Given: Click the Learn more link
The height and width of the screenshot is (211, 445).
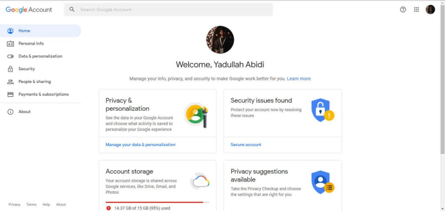Looking at the screenshot, I should tap(299, 78).
